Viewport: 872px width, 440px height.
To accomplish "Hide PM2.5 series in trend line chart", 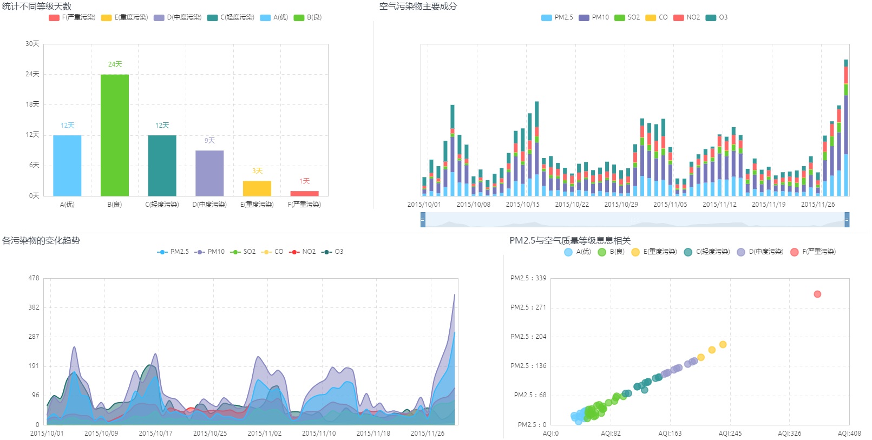I will [x=173, y=252].
